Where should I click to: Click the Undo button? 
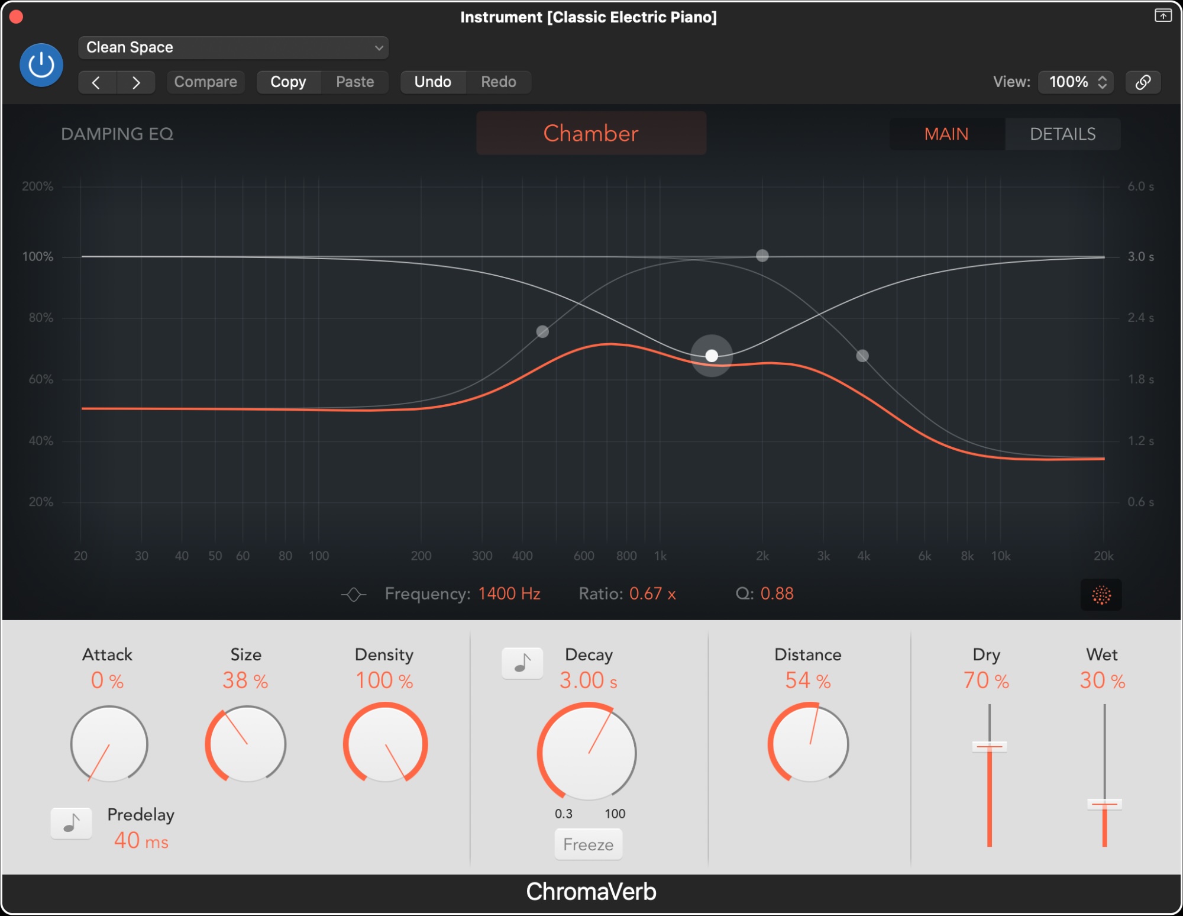[x=433, y=82]
